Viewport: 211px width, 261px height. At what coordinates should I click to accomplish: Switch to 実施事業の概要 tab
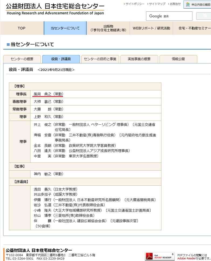[139, 59]
